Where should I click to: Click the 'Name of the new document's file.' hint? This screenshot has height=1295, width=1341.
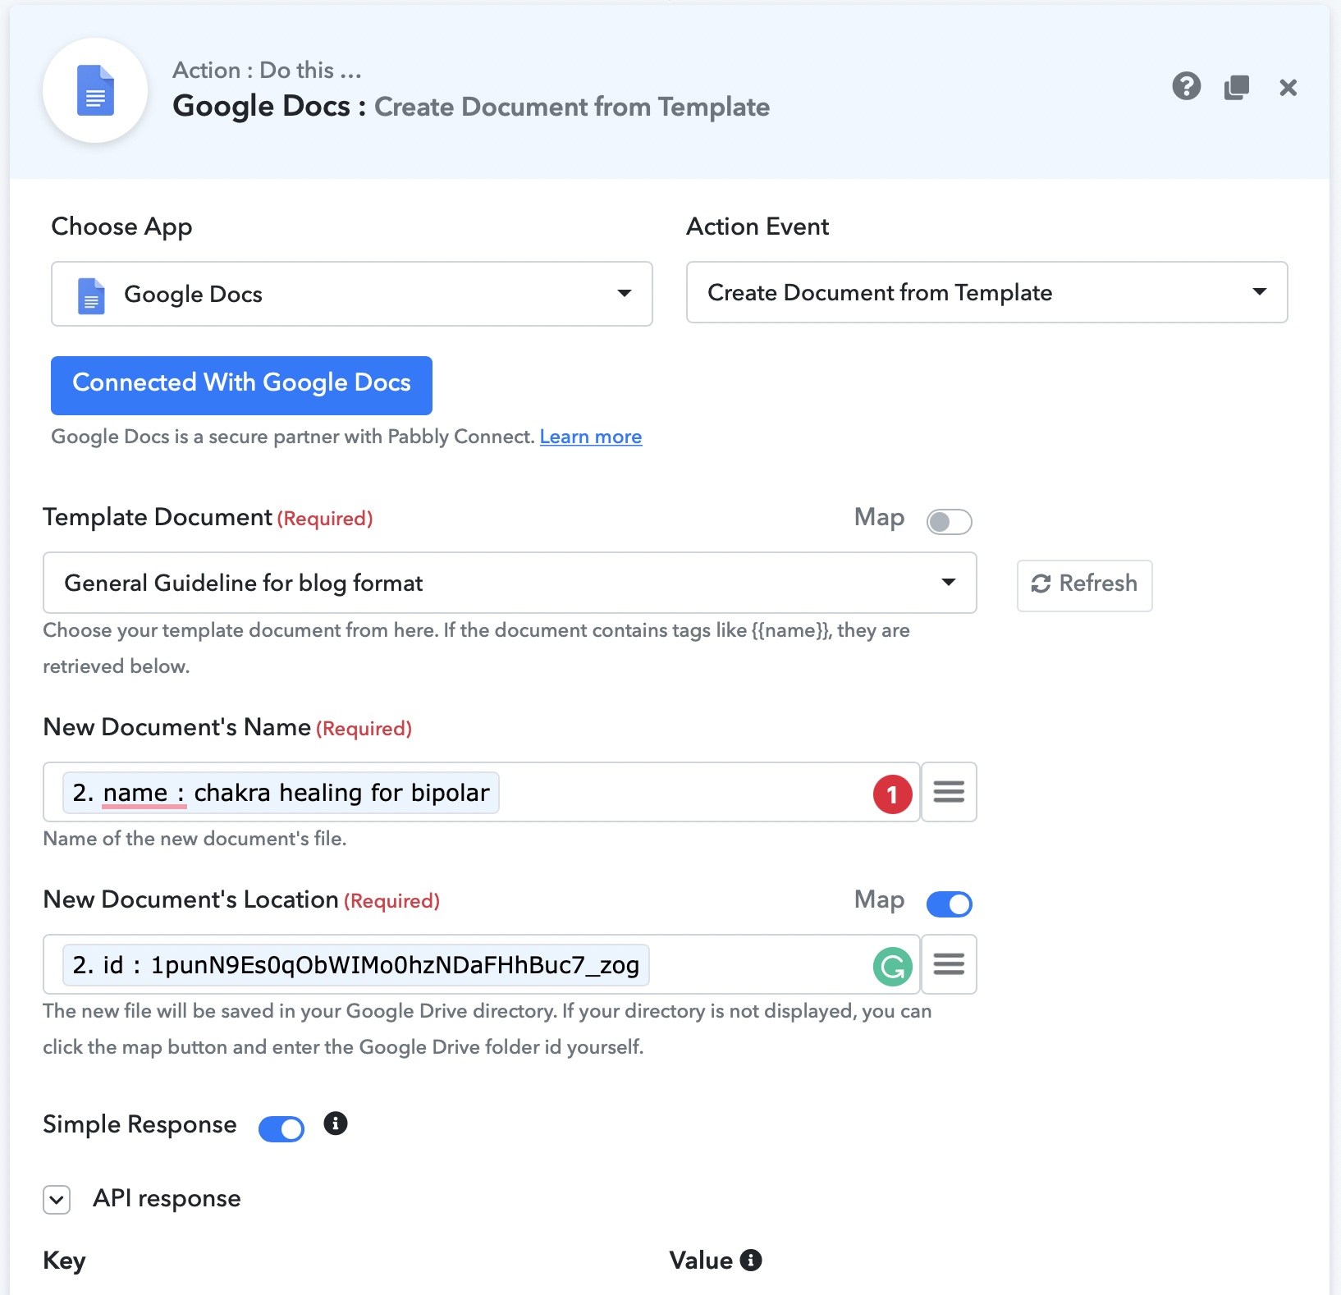(195, 839)
